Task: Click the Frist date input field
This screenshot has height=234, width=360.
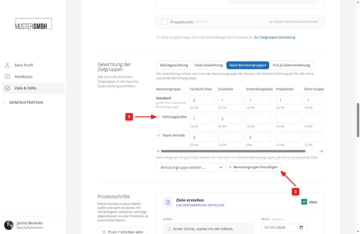Action: pos(284,227)
